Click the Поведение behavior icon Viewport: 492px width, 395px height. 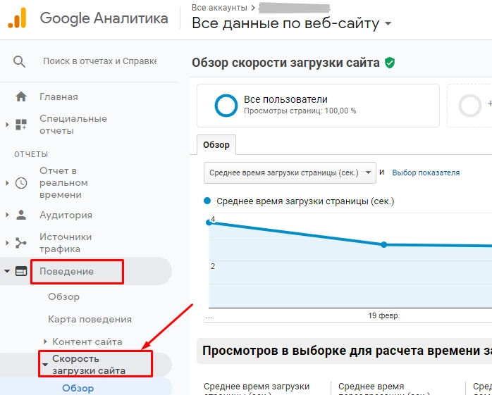point(21,271)
